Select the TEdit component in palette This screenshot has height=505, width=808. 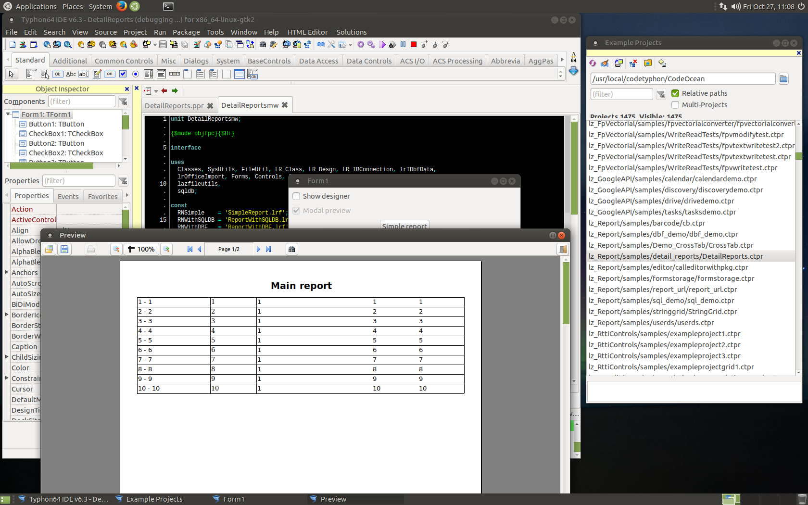point(84,74)
